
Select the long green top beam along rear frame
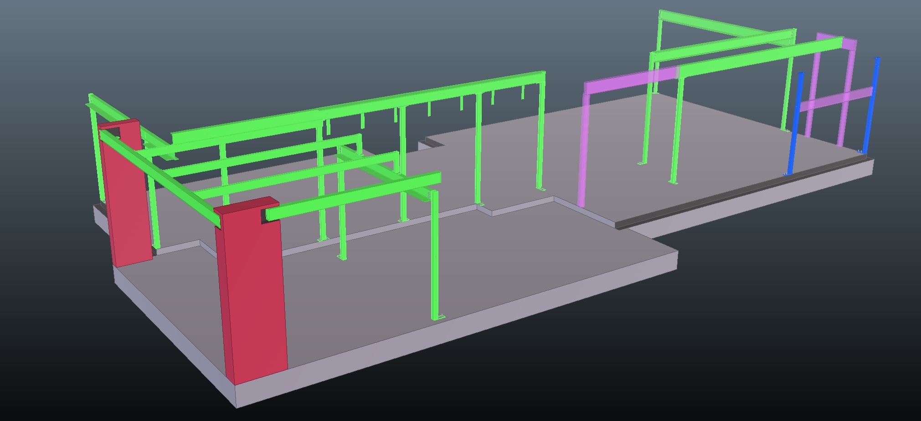coord(358,107)
